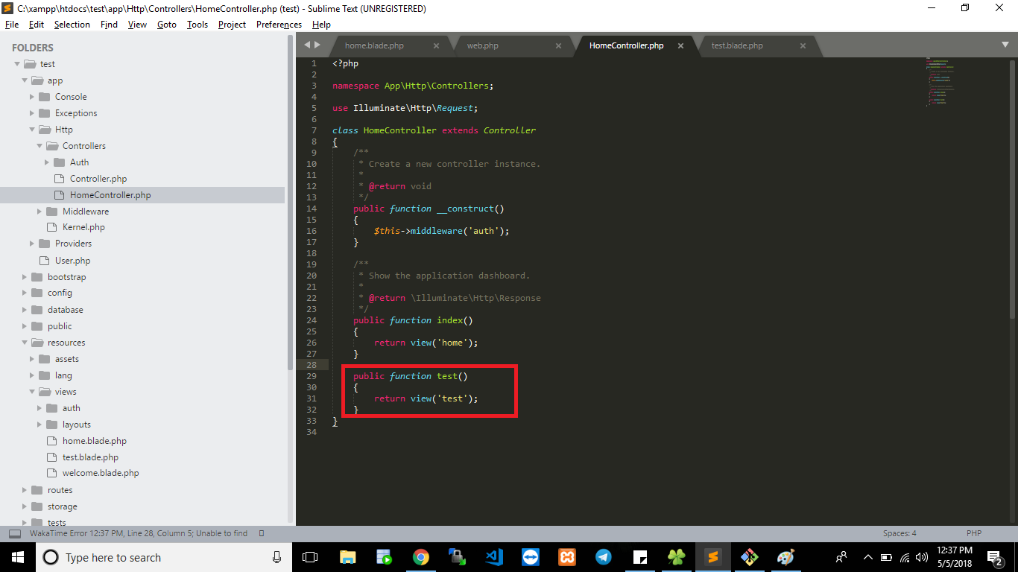
Task: Click the WakaTime Error status message
Action: coord(139,533)
